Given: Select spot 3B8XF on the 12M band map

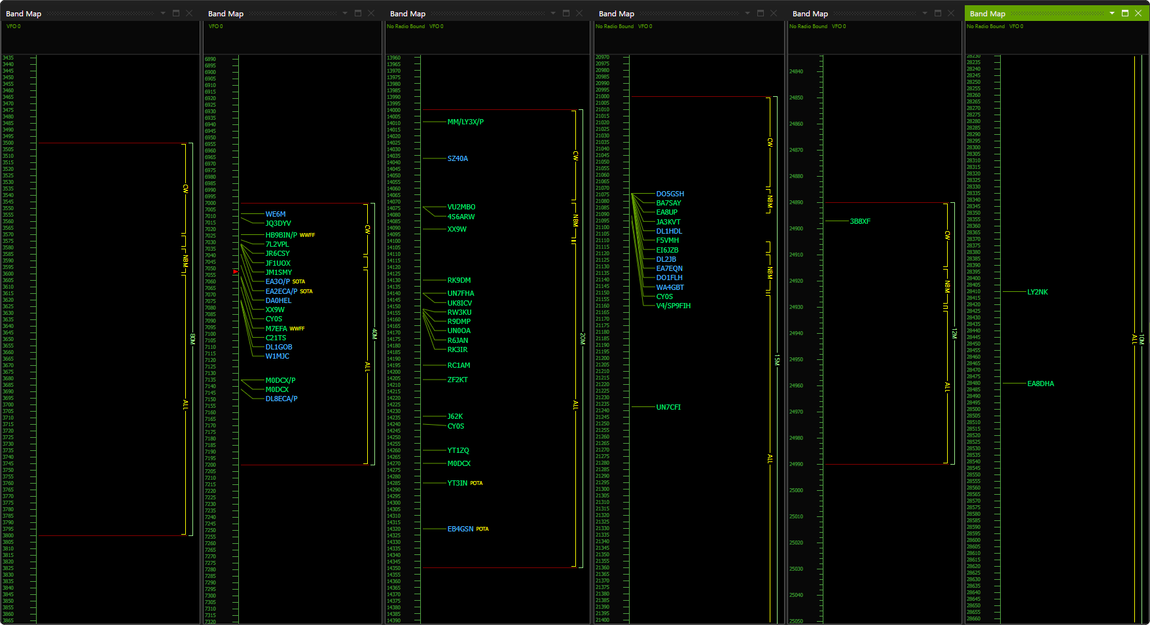Looking at the screenshot, I should click(860, 221).
